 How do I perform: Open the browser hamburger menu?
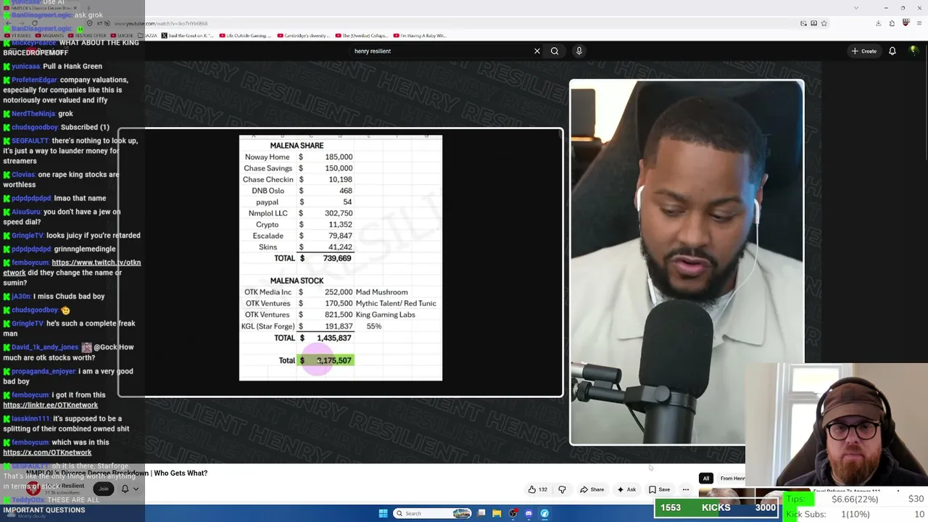[x=919, y=23]
